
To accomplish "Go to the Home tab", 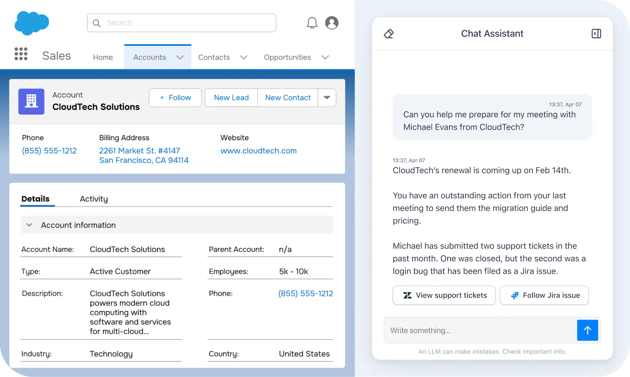I will (x=103, y=57).
